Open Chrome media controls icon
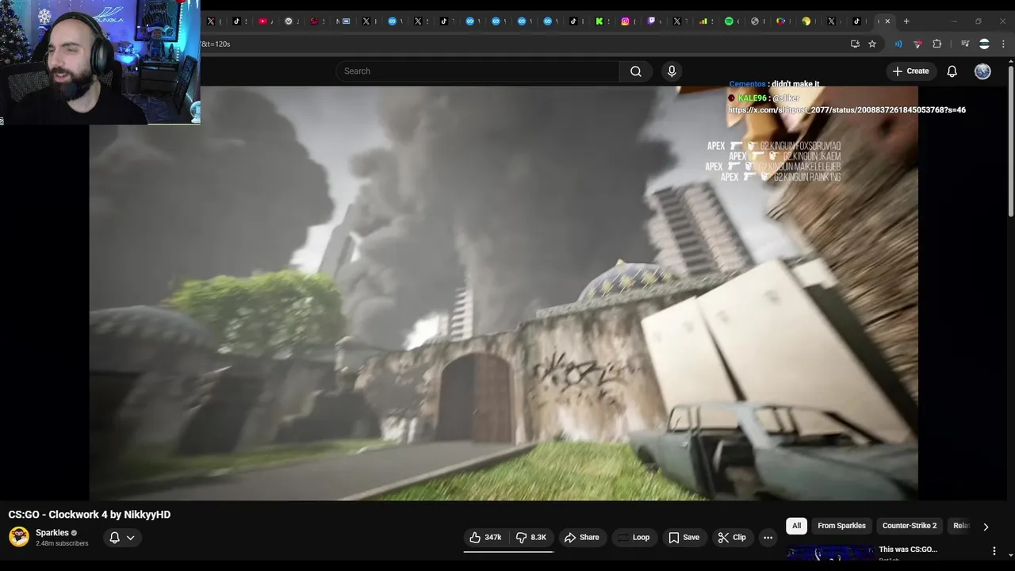 point(965,44)
